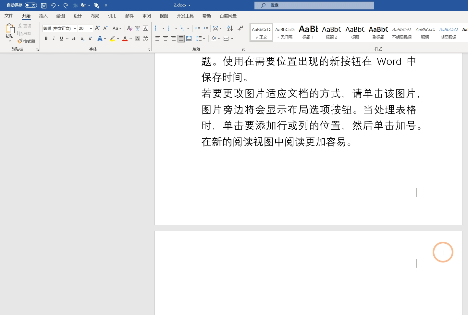Screen dimensions: 468x315
Task: Apply italic formatting
Action: tap(54, 39)
